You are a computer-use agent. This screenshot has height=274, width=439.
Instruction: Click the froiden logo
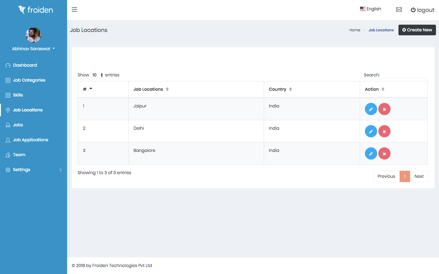pos(35,10)
